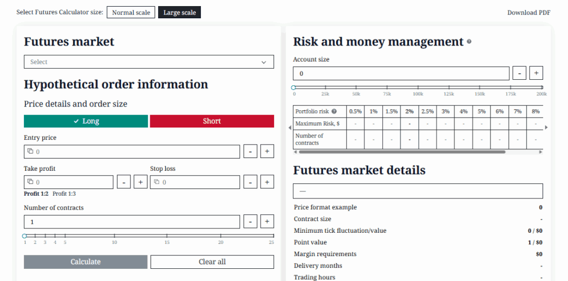Select the Long position toggle
Viewport: 568px width, 281px height.
click(x=86, y=121)
